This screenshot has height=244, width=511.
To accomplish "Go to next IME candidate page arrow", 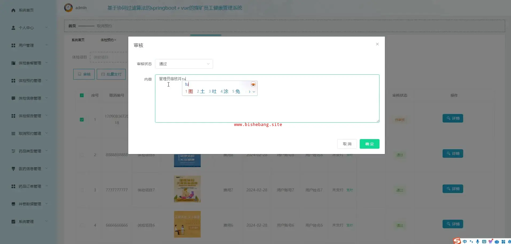I will tap(249, 92).
